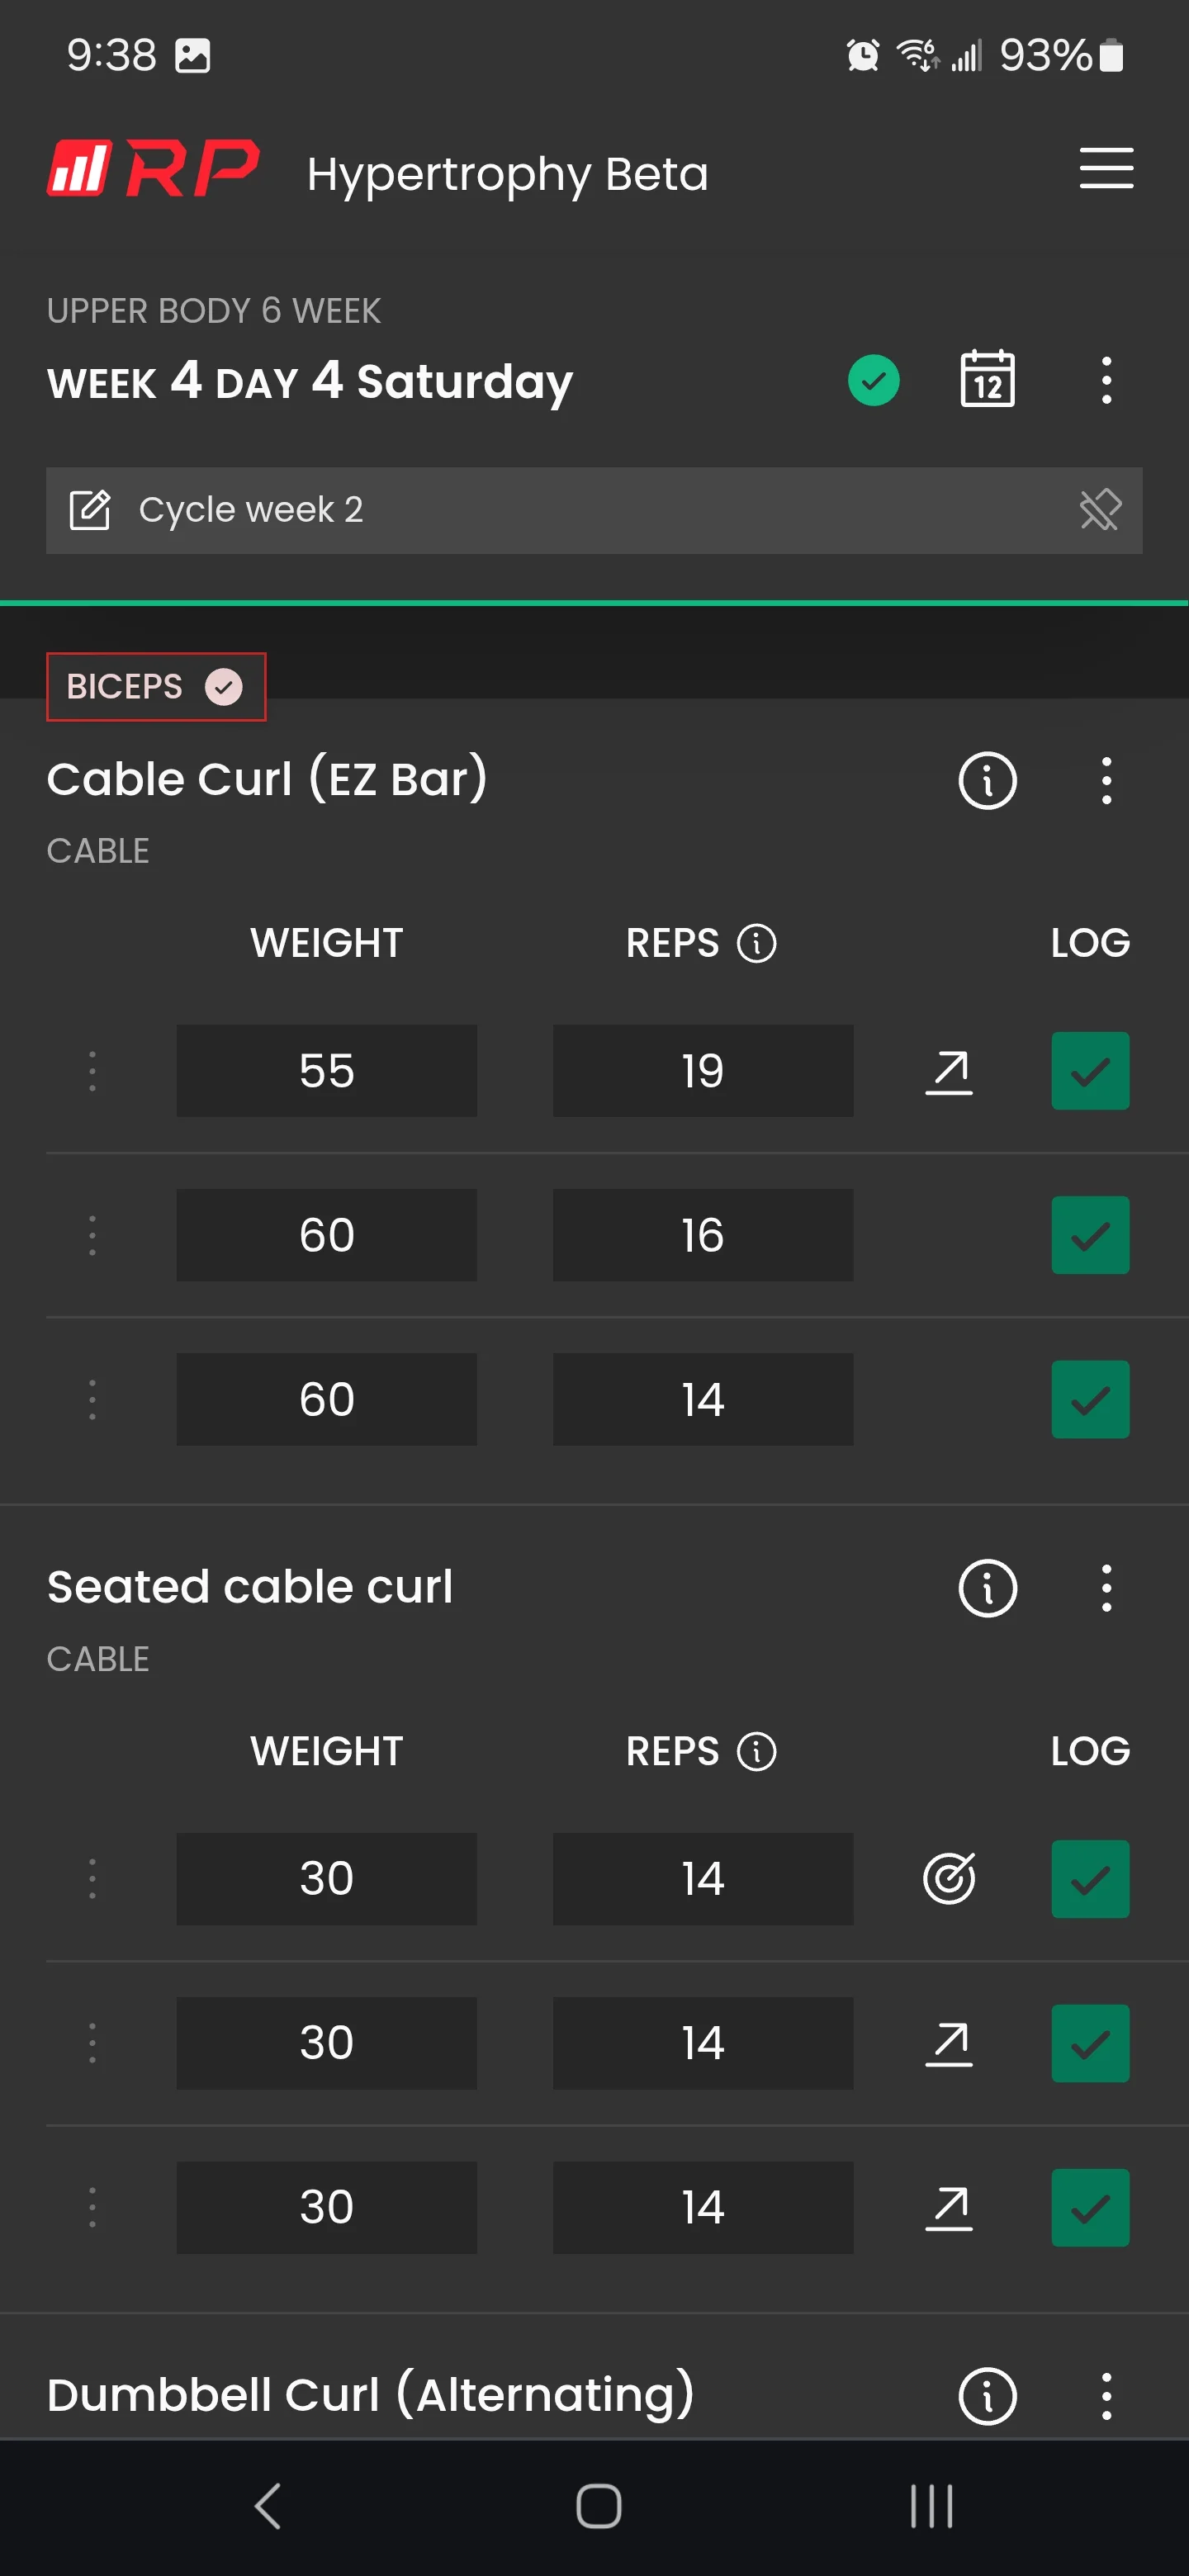Show info for Cable Curl (EZ Bar)
The width and height of the screenshot is (1189, 2576).
click(987, 780)
